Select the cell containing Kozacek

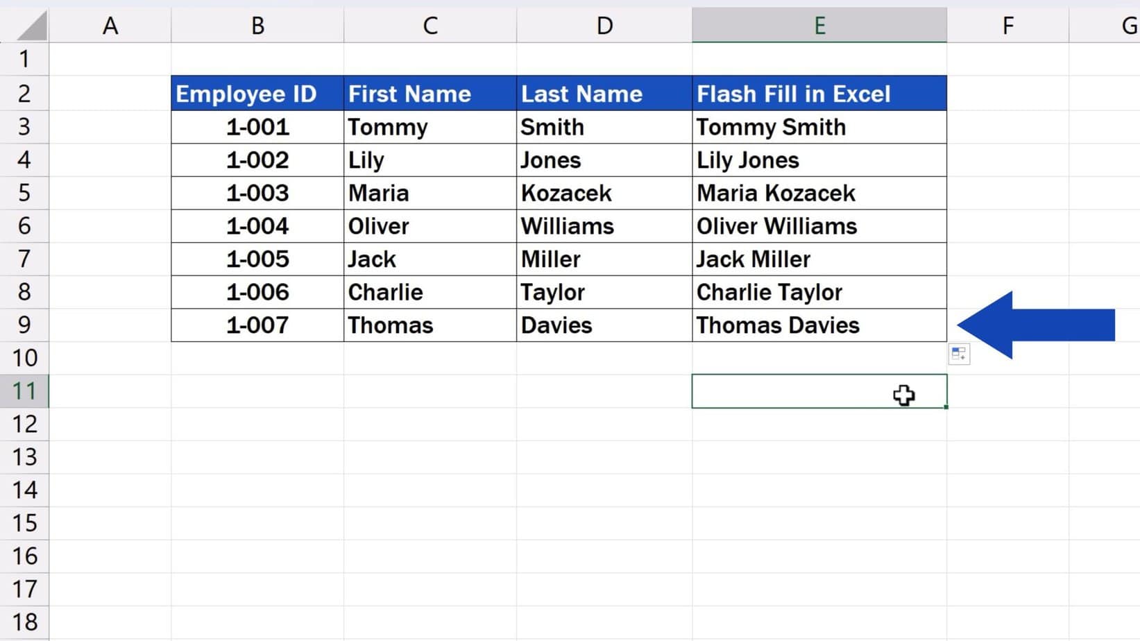pos(604,193)
